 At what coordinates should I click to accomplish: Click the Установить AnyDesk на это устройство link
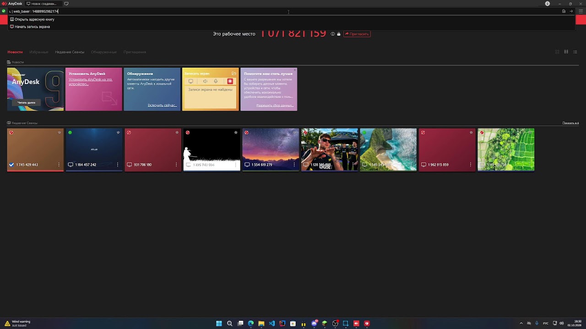coord(90,81)
